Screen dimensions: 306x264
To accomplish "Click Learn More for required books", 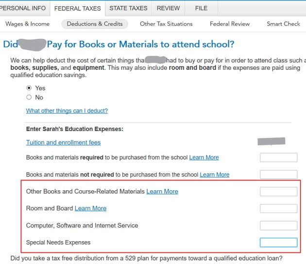I will pos(204,157).
